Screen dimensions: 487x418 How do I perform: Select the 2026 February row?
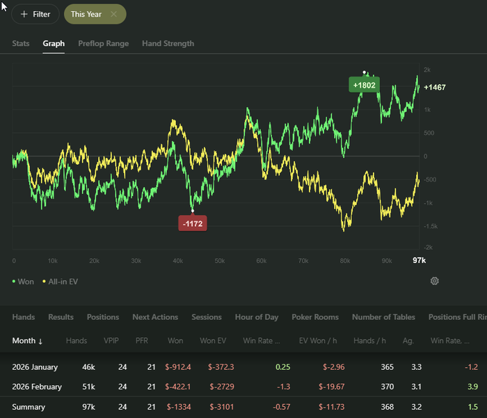coord(37,387)
